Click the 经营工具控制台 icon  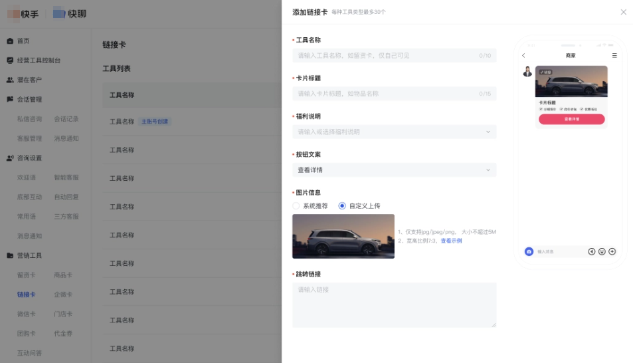10,60
